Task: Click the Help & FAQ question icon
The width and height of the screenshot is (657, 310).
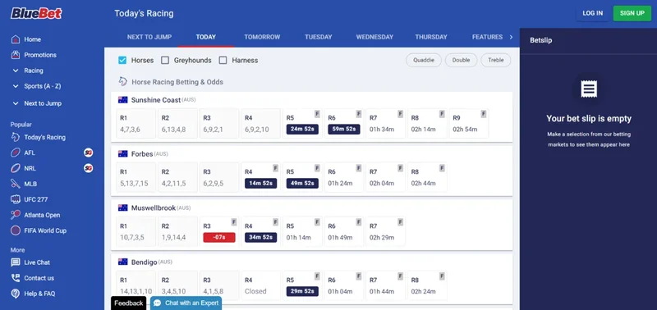Action: pyautogui.click(x=16, y=294)
